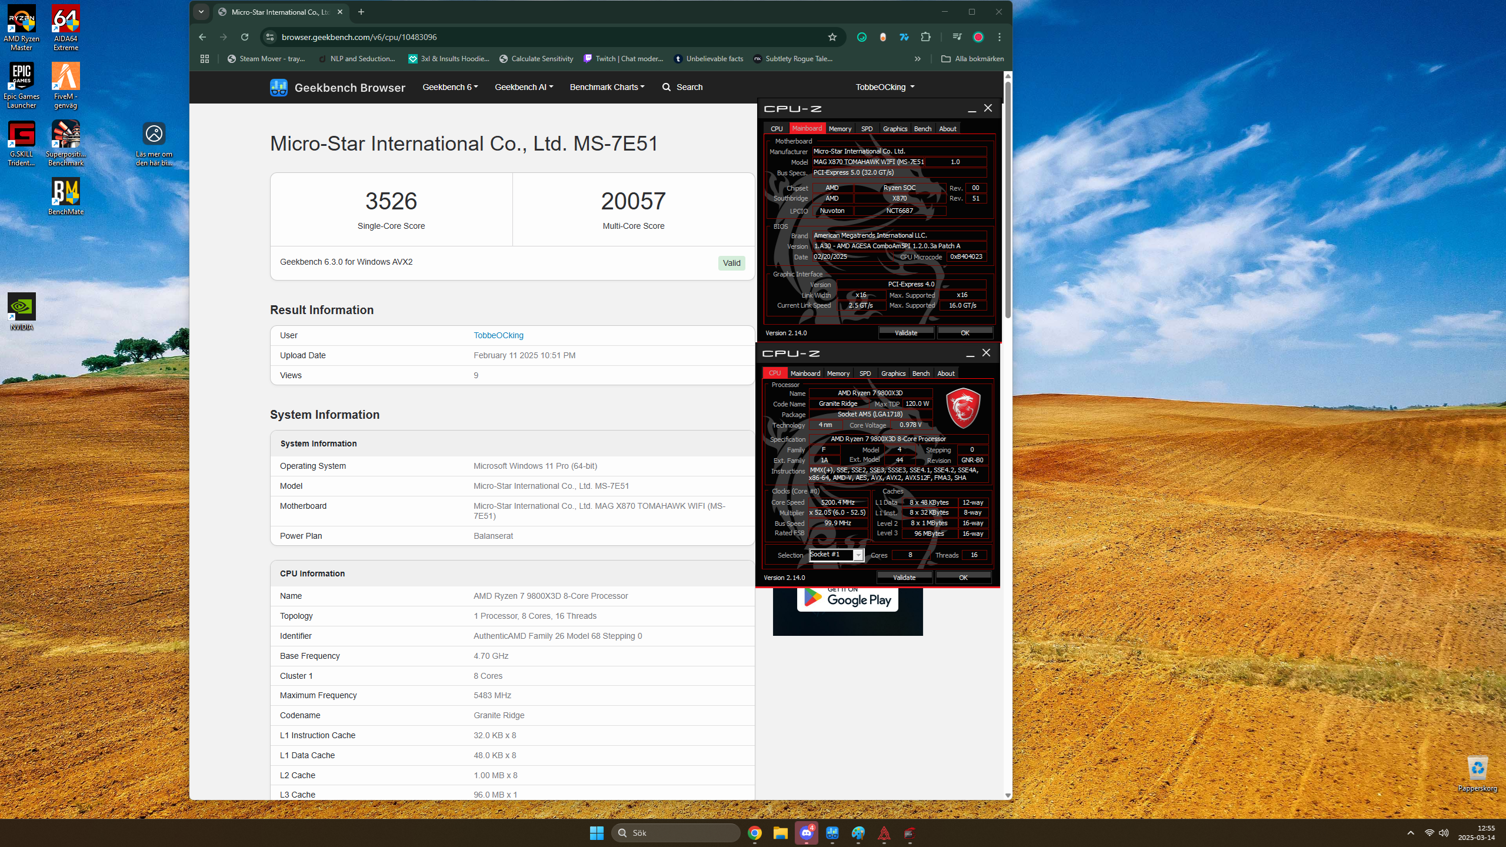Viewport: 1506px width, 847px height.
Task: Open FiveM shortcut on desktop
Action: pyautogui.click(x=66, y=85)
